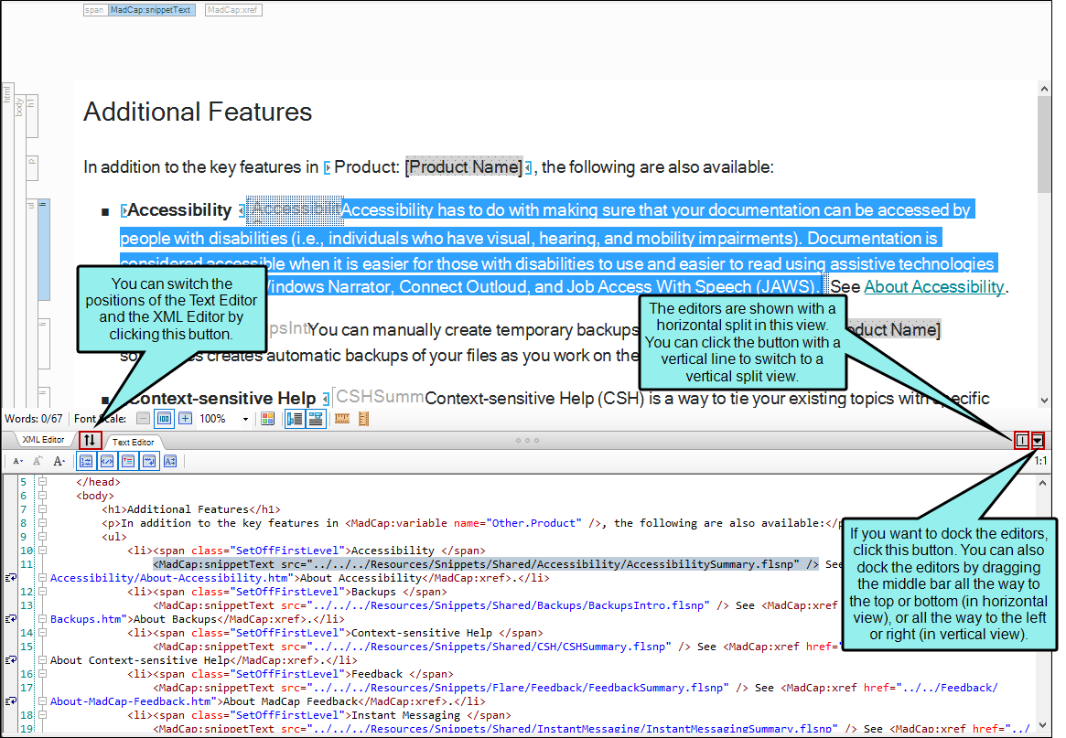This screenshot has height=738, width=1066.
Task: Open the dock editors dropdown arrow
Action: point(1038,440)
